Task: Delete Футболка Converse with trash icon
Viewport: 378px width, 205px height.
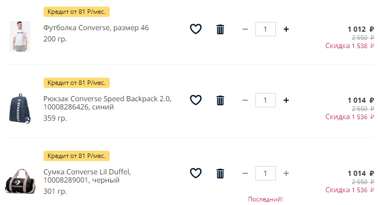Action: (220, 29)
